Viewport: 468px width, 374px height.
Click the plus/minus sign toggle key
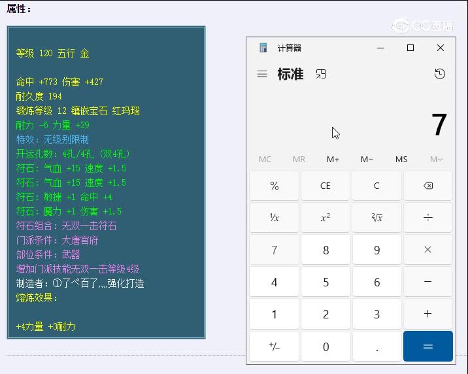point(275,347)
